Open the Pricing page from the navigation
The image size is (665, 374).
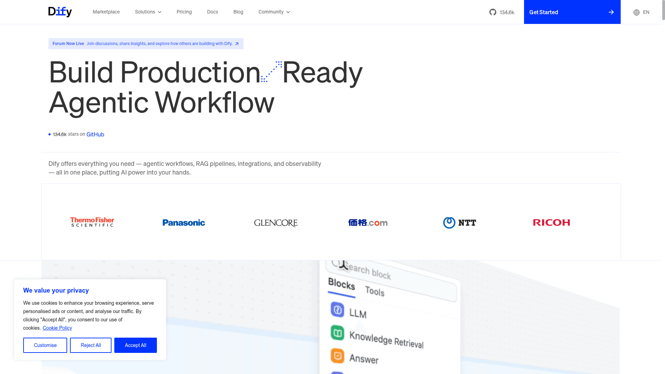pyautogui.click(x=184, y=12)
